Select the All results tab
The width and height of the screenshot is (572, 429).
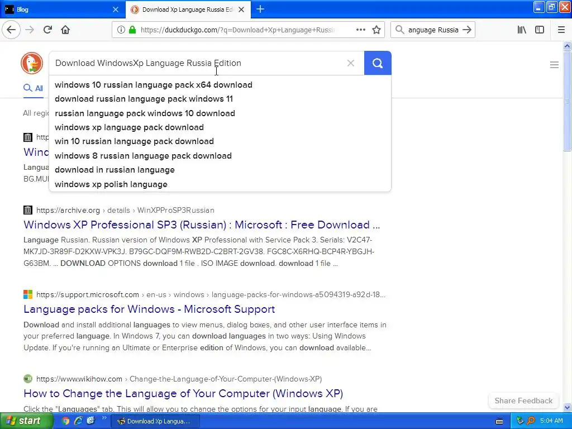pos(33,88)
